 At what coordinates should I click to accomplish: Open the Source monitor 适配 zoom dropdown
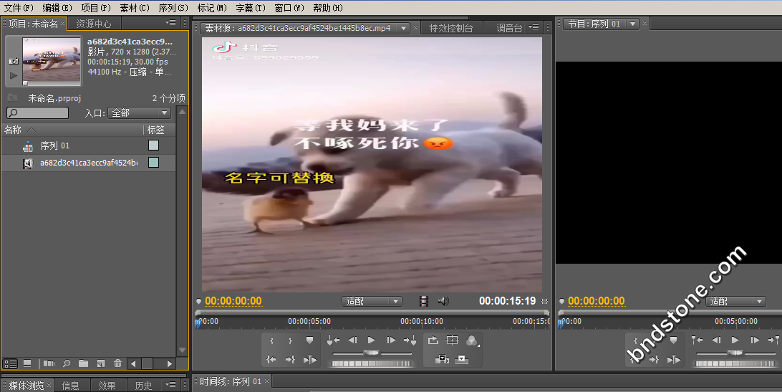pos(372,302)
